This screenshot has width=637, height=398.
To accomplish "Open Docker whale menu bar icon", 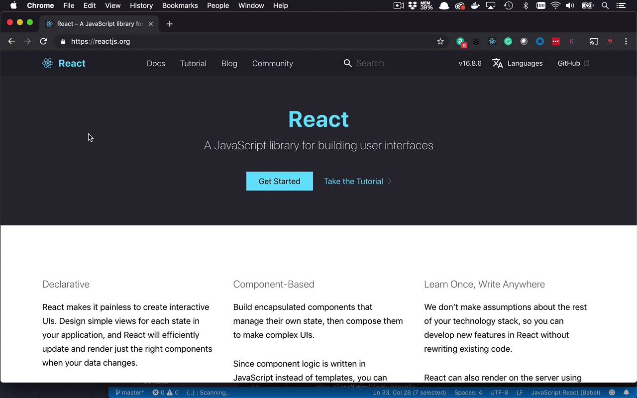I will coord(475,5).
